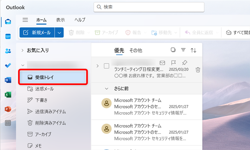Click the second Microsoft アカウント チーム avatar
This screenshot has width=250, height=150.
(x=107, y=129)
